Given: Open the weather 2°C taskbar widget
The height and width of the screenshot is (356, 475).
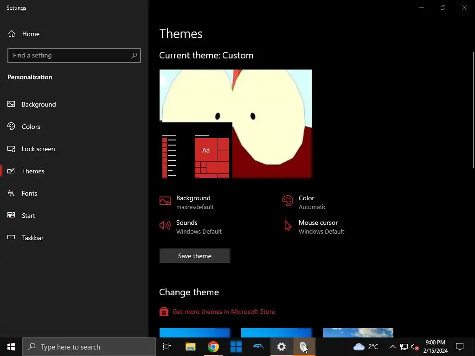Looking at the screenshot, I should (366, 347).
